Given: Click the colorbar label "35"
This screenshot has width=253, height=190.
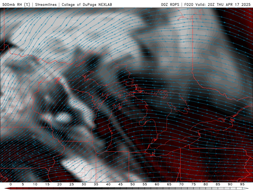Looking at the screenshot, I should tap(96, 184).
